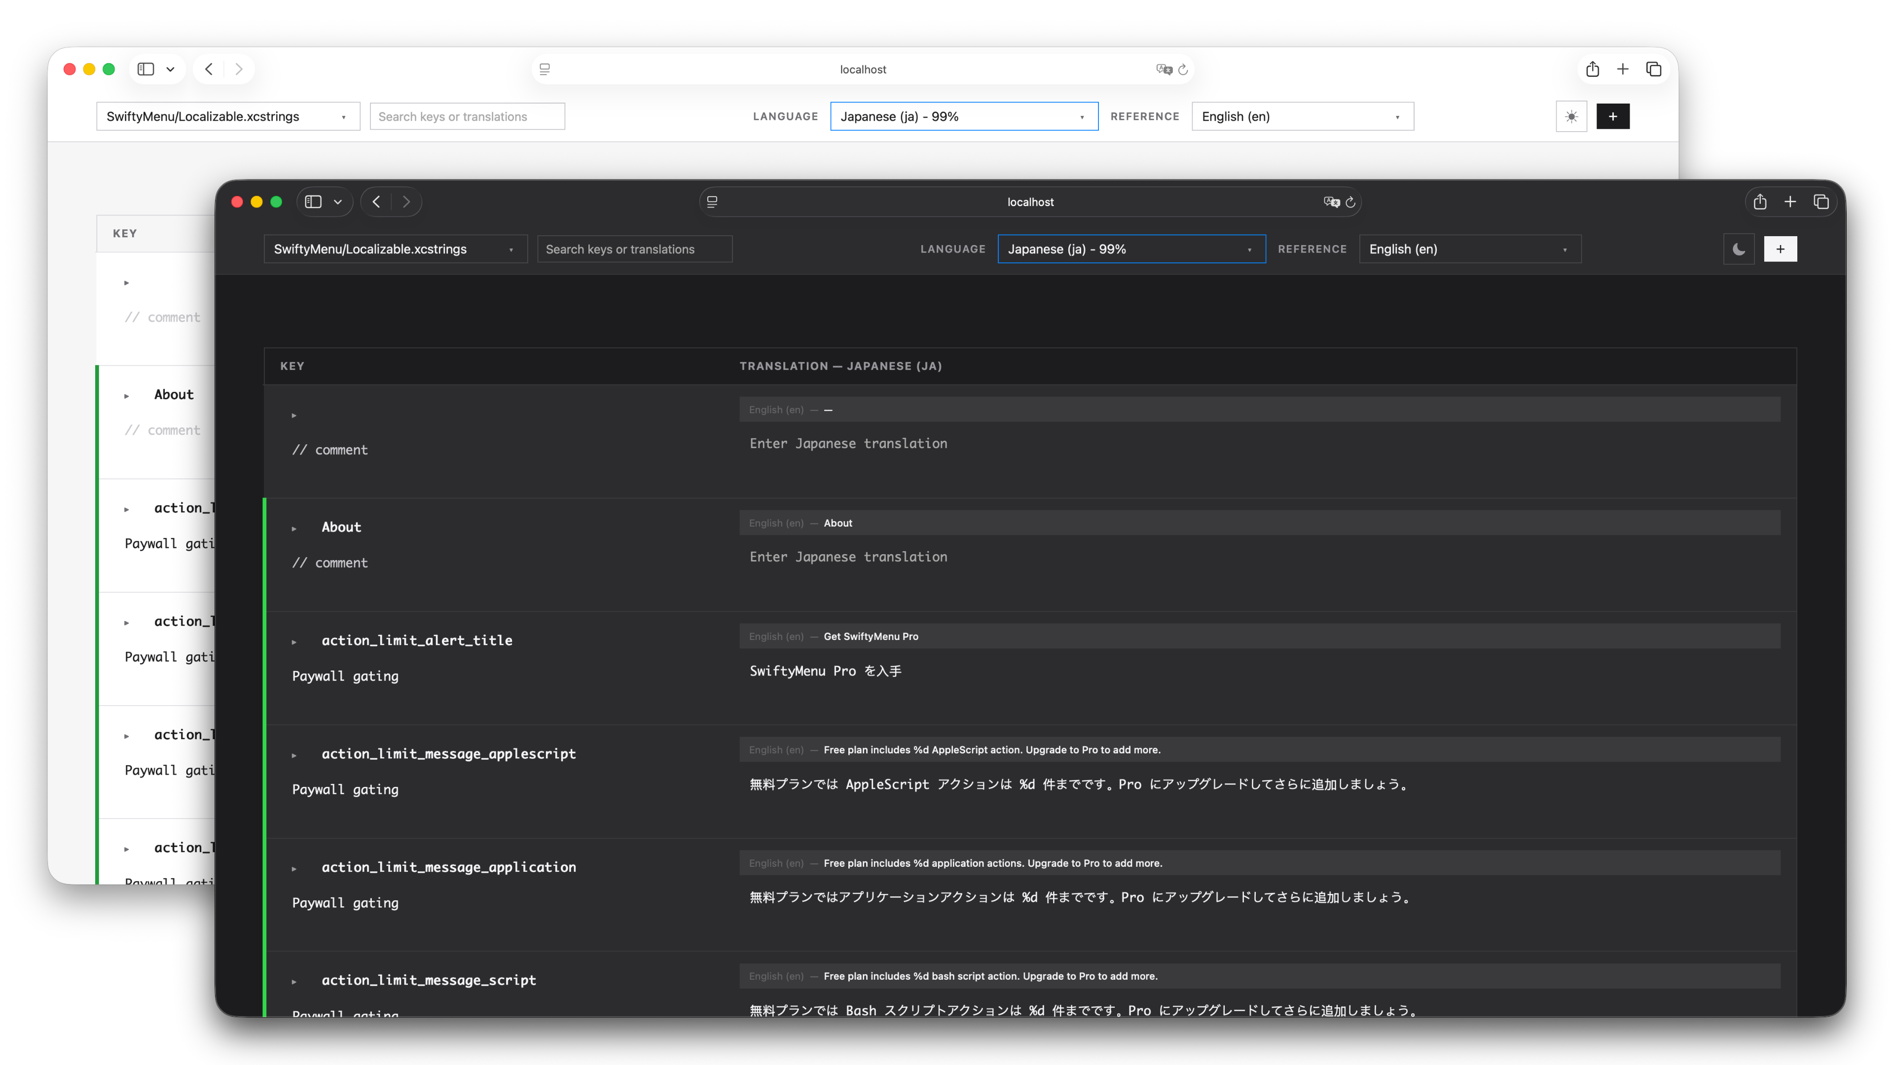Reload the localhost page
The height and width of the screenshot is (1065, 1894).
click(1351, 202)
